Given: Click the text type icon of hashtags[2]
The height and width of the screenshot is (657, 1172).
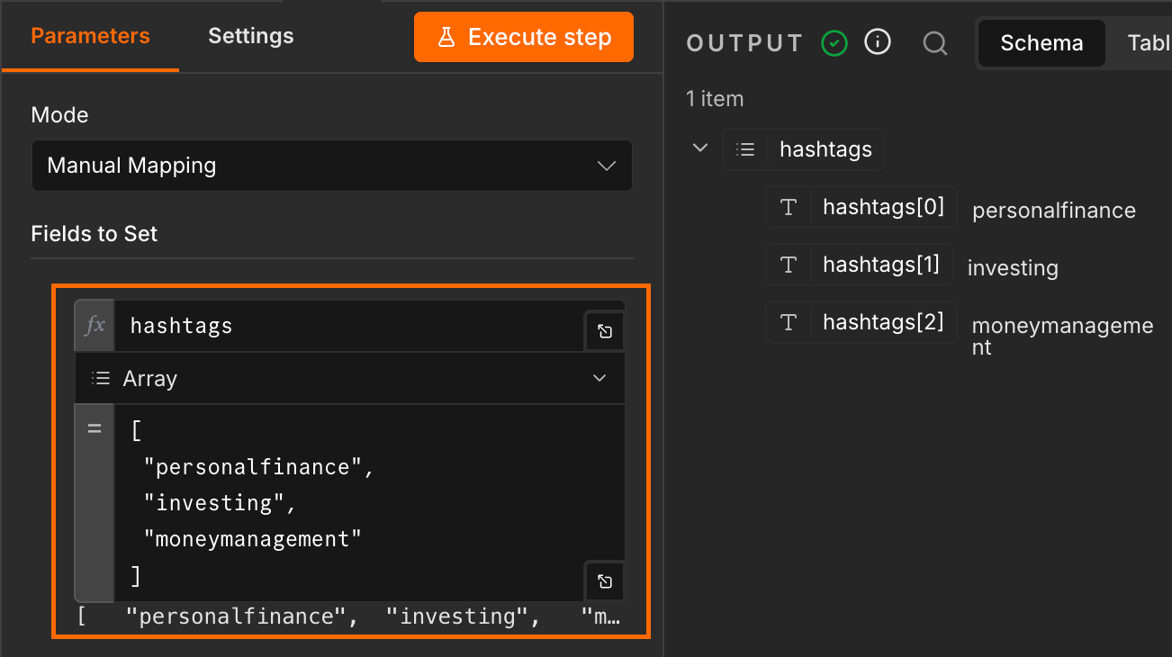Looking at the screenshot, I should point(789,323).
